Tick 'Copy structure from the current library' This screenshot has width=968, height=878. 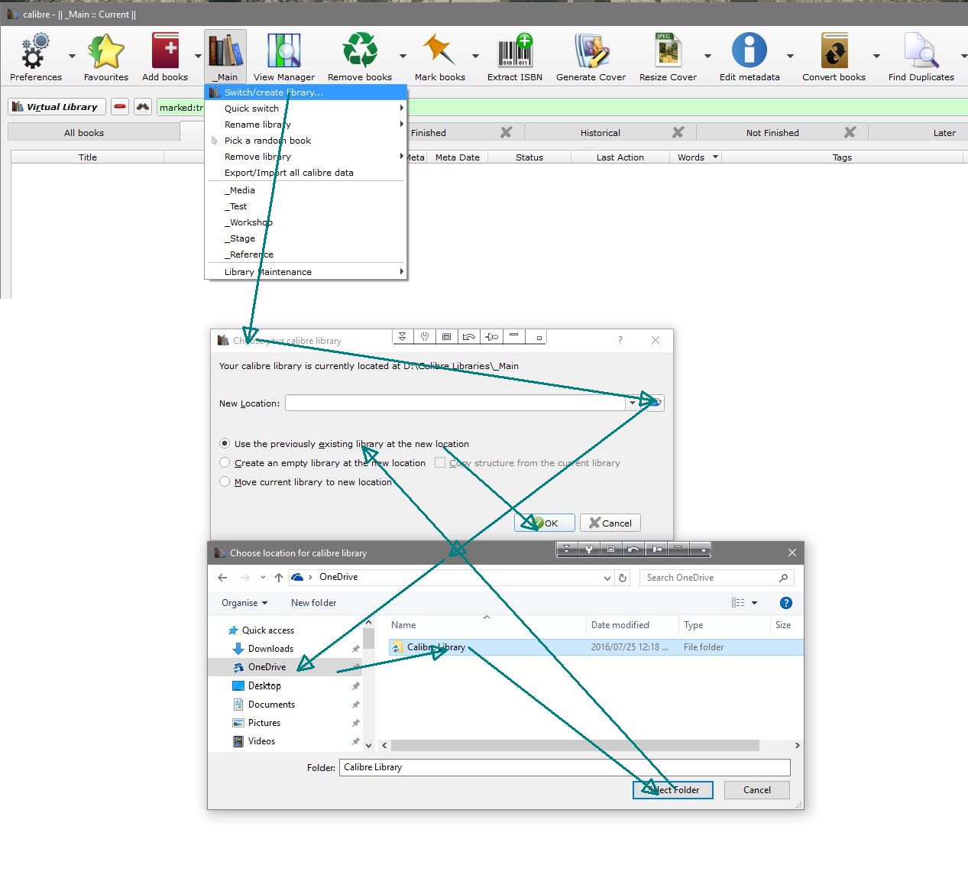tap(440, 462)
